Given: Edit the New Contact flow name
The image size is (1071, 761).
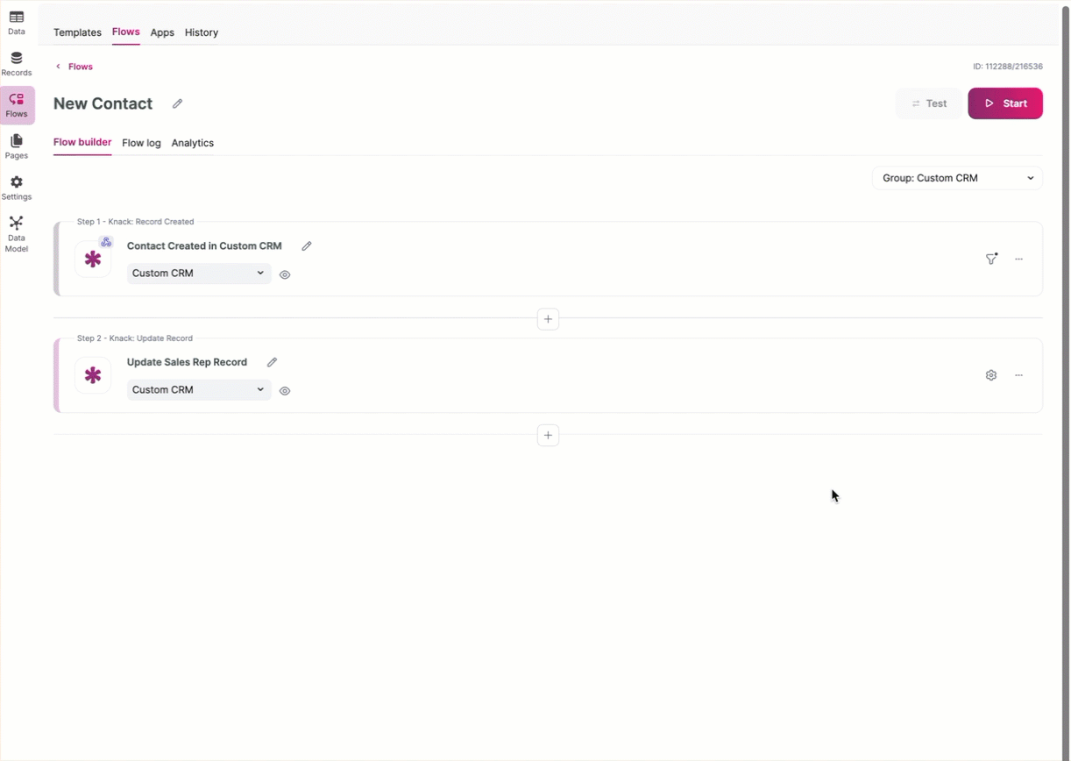Looking at the screenshot, I should [x=177, y=103].
